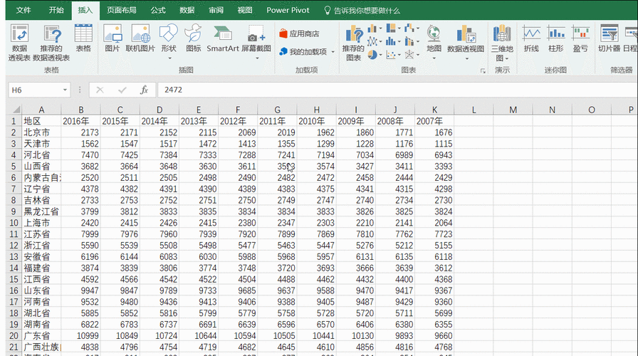The height and width of the screenshot is (356, 638).
Task: Open the Icons (图标) dialog
Action: coord(193,38)
